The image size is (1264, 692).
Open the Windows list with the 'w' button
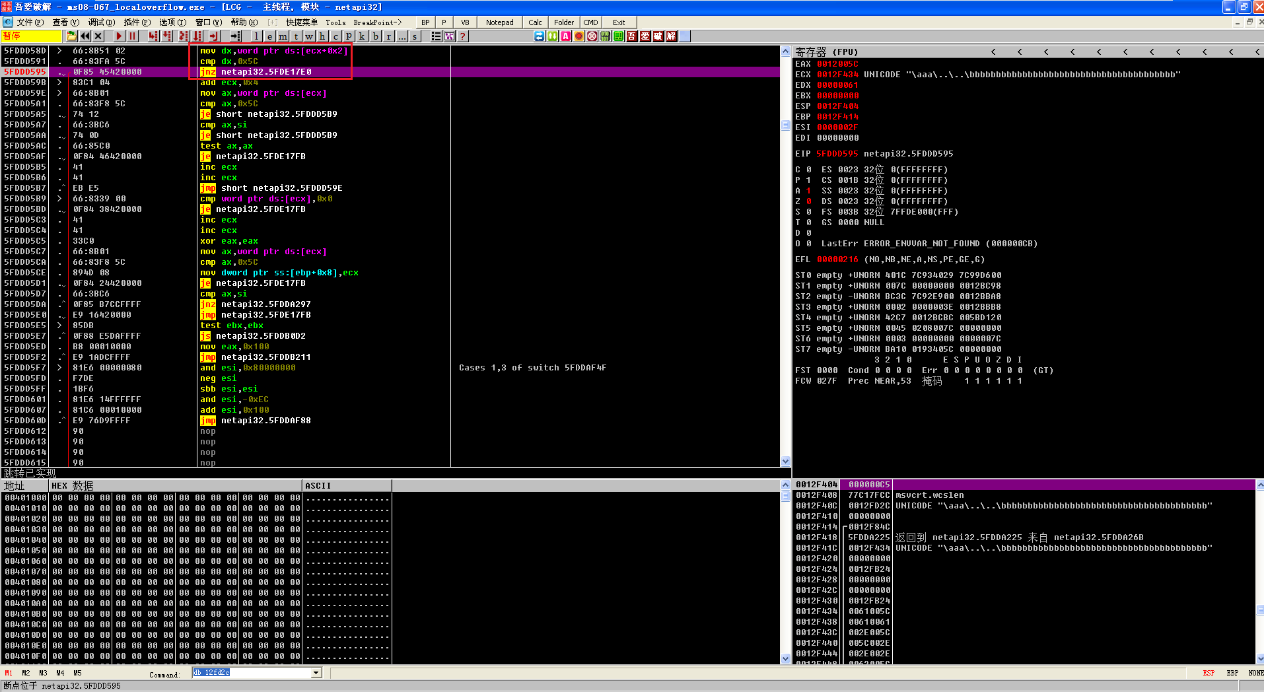[309, 36]
